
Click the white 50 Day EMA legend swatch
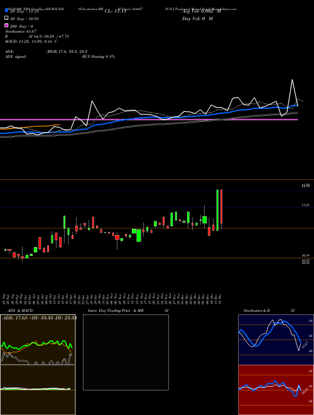tap(6, 18)
